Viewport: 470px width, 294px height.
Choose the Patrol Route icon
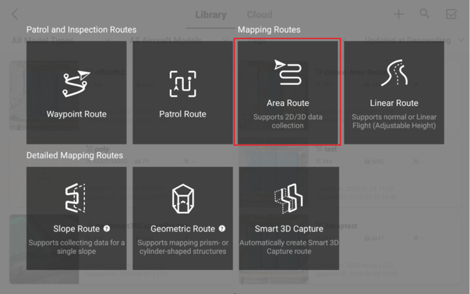183,83
